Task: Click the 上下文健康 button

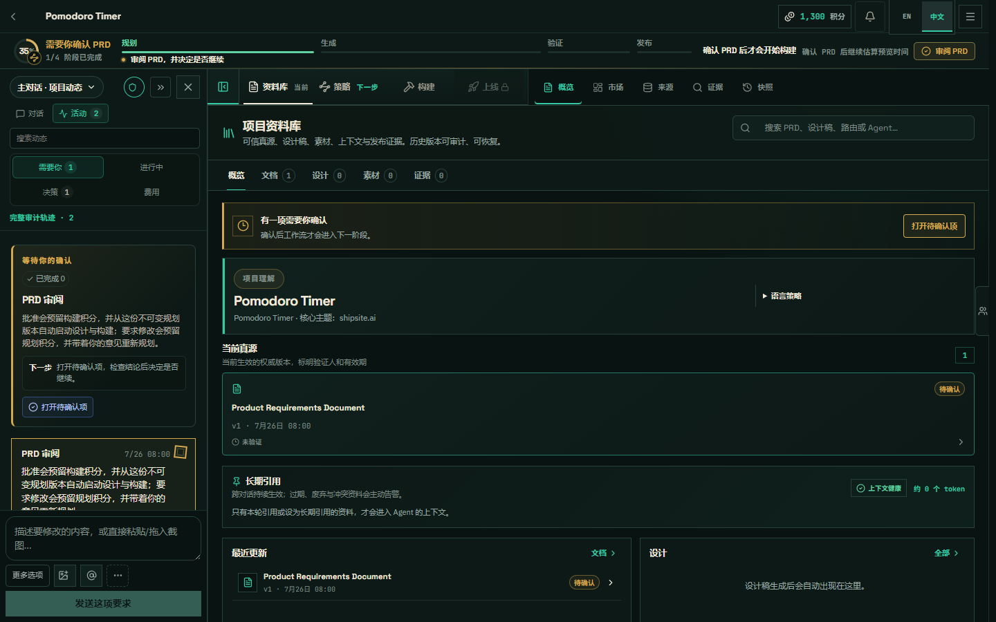Action: pyautogui.click(x=878, y=488)
